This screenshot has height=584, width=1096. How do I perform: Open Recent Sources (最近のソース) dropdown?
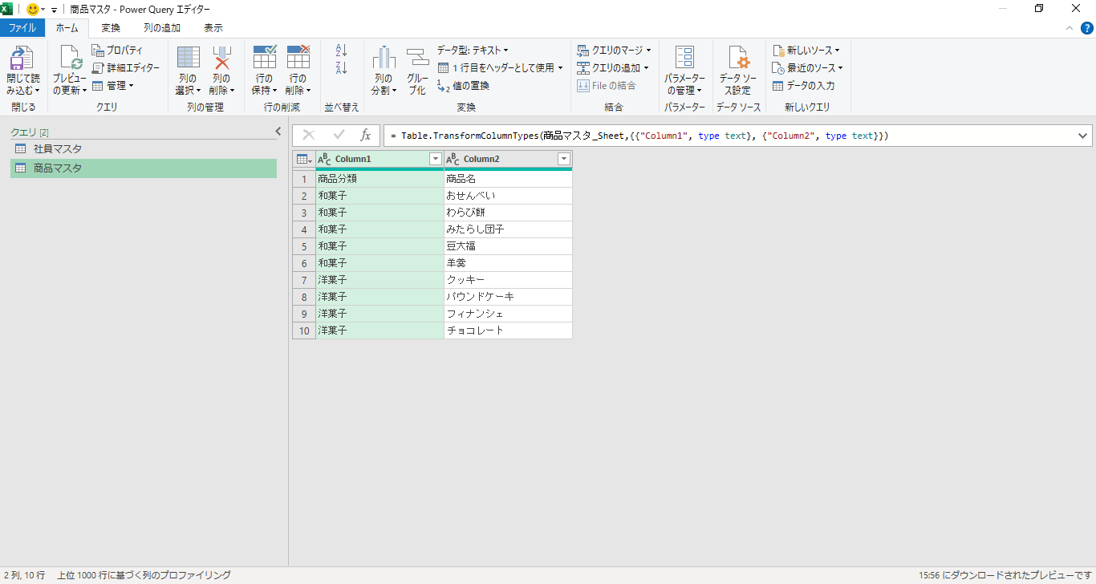point(807,68)
